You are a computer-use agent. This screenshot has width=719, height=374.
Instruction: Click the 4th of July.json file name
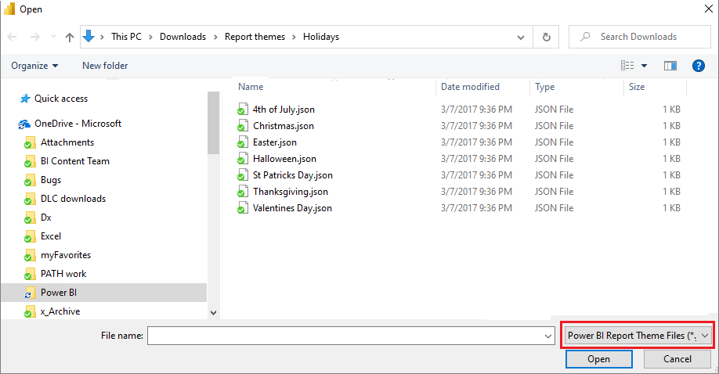click(x=284, y=110)
